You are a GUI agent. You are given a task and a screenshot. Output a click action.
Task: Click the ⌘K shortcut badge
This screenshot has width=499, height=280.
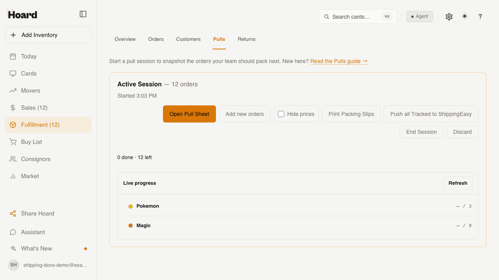387,16
